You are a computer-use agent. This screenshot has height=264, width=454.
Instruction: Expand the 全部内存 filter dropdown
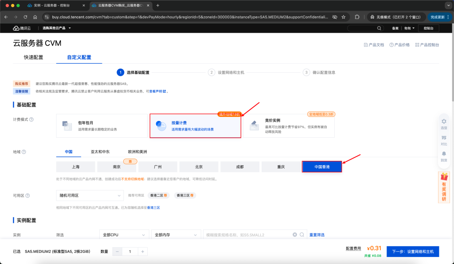pos(176,234)
